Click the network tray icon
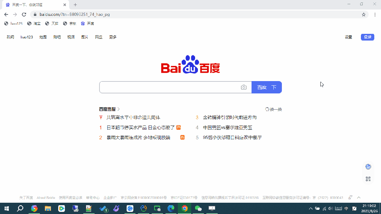This screenshot has width=381, height=214. [324, 208]
